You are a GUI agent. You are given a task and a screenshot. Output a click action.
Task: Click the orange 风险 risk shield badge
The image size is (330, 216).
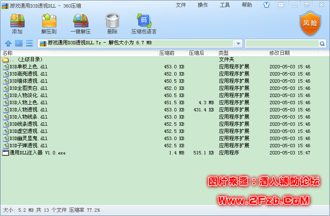tap(310, 24)
